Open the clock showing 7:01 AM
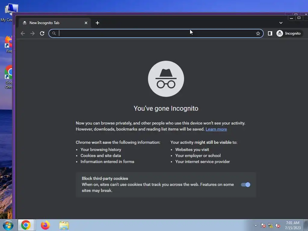Screen dimensions: 308x231 pos(293,225)
